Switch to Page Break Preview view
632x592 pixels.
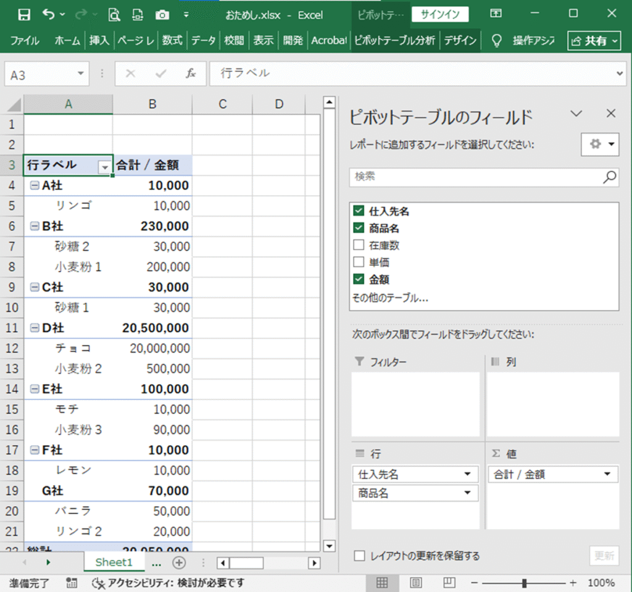coord(449,583)
